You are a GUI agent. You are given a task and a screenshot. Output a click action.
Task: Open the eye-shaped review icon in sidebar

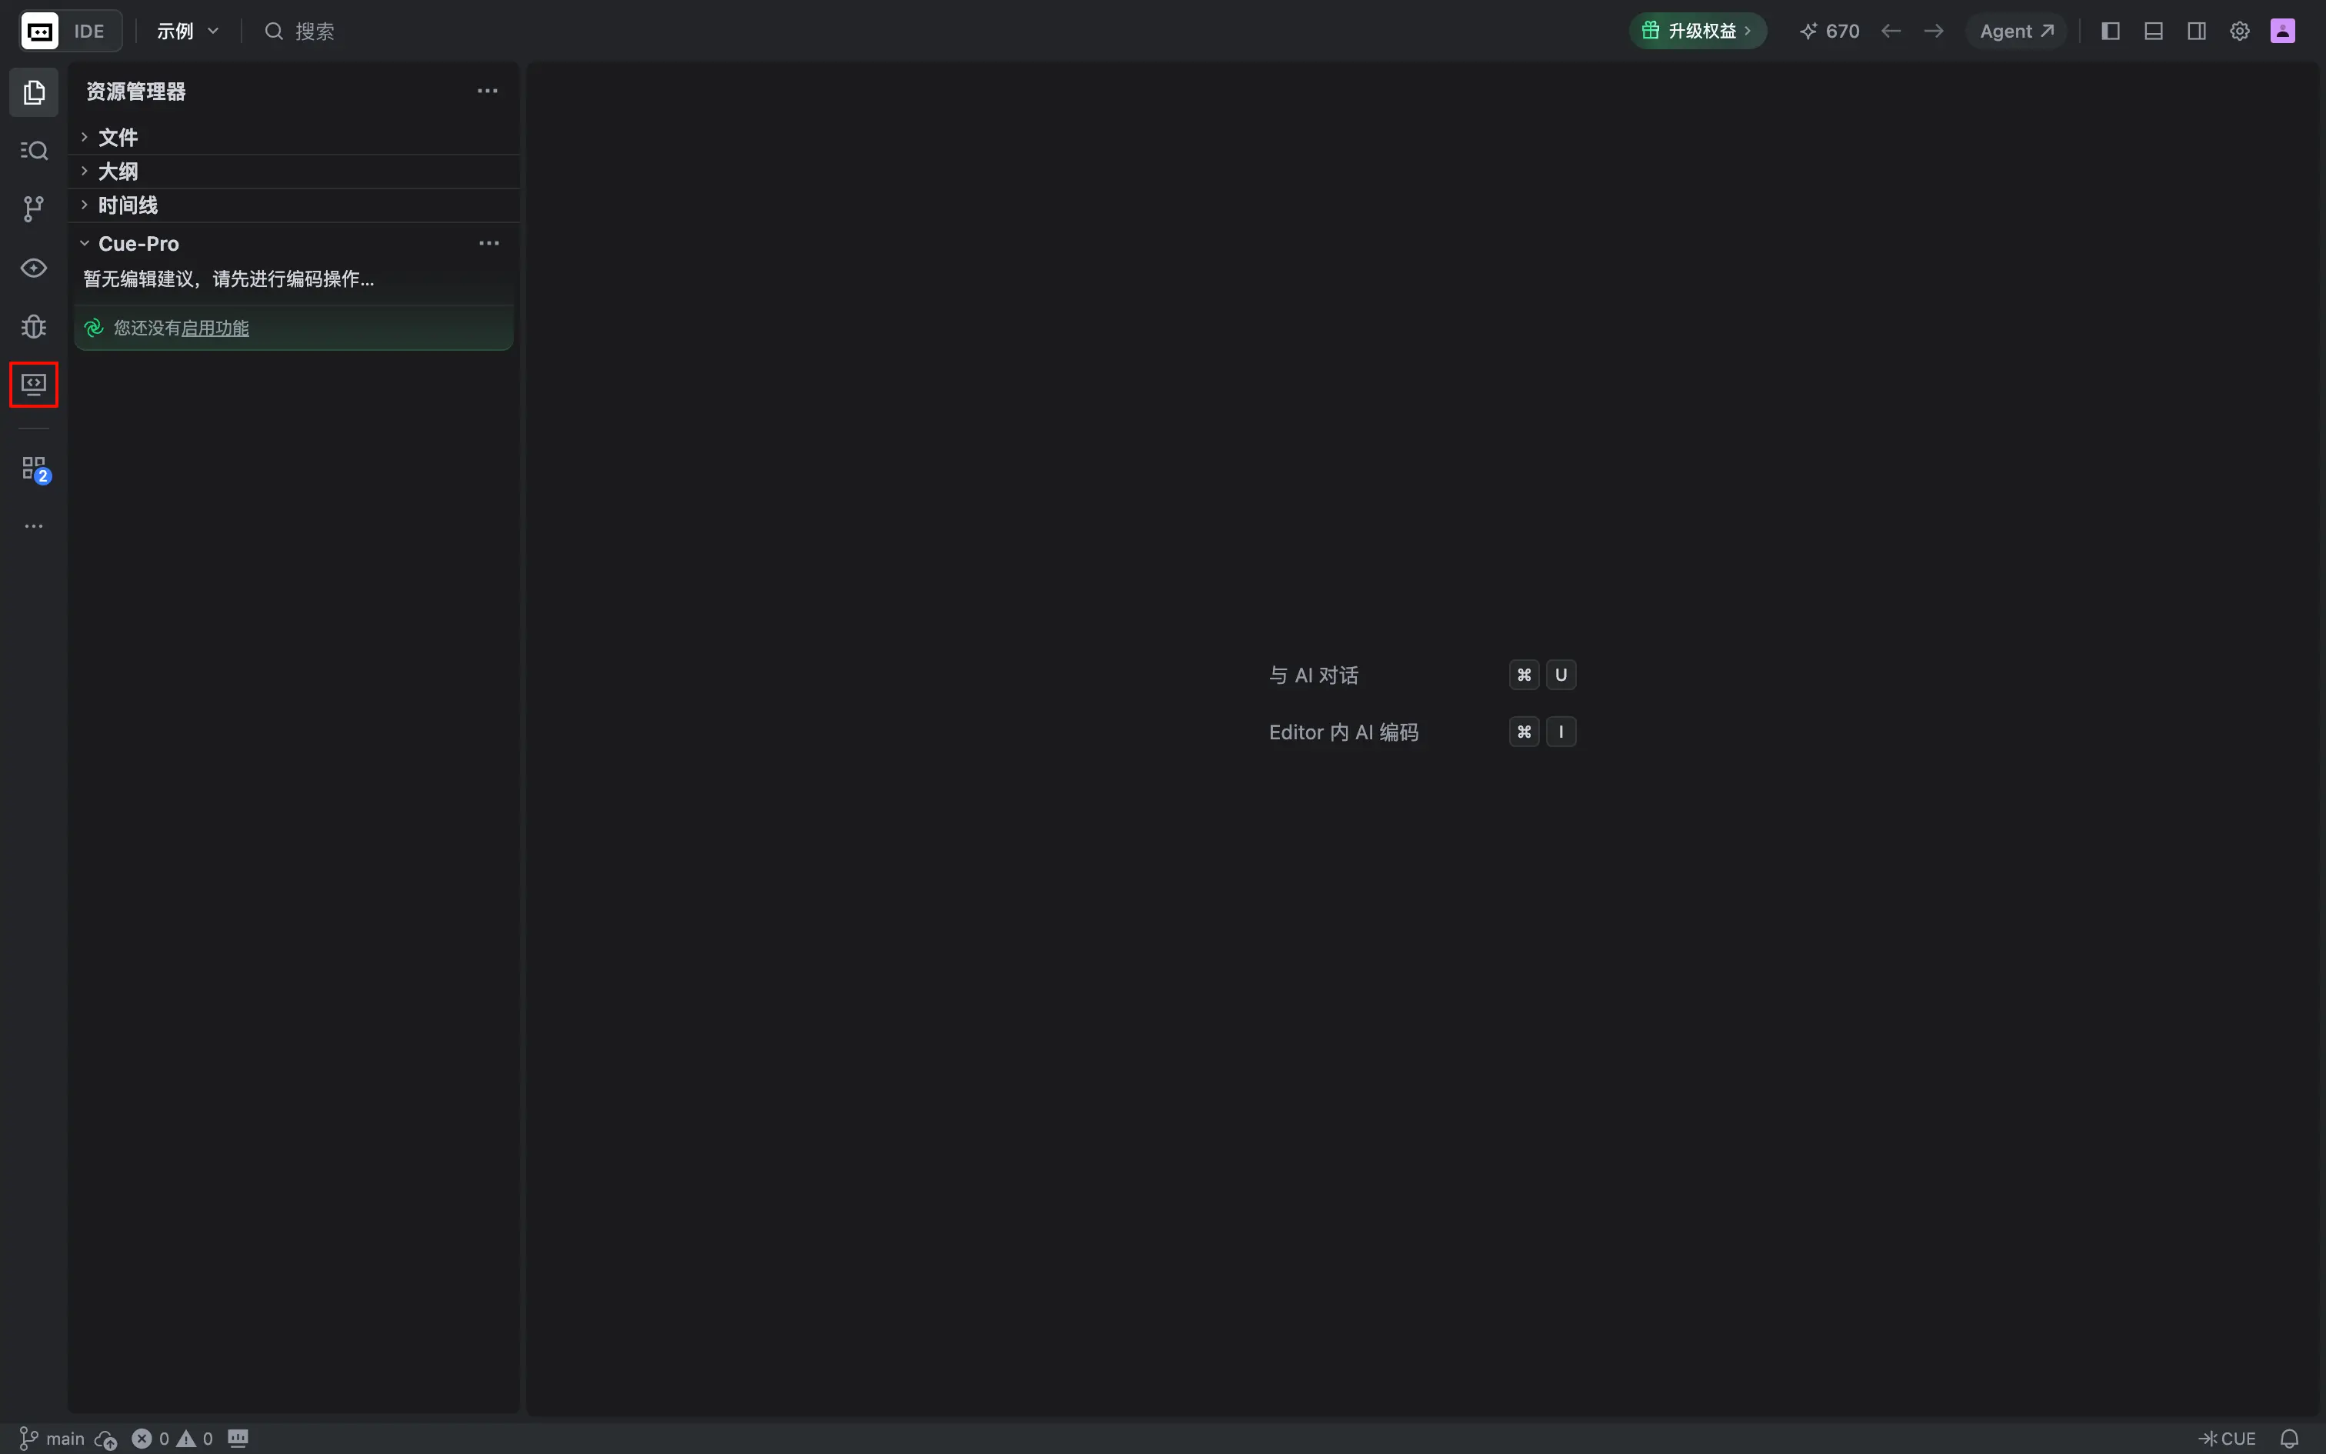[34, 268]
